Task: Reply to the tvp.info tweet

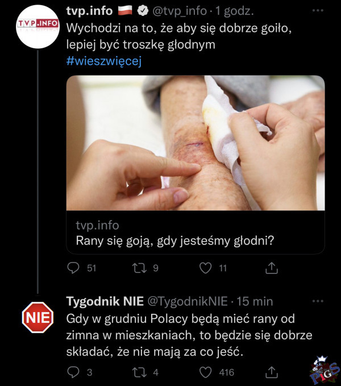Action: pyautogui.click(x=74, y=268)
